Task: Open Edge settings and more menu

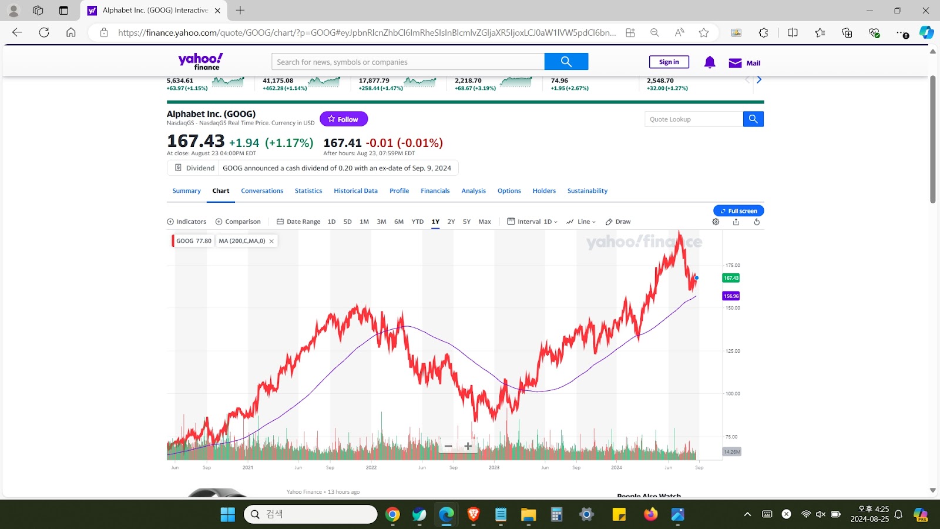Action: pos(902,33)
